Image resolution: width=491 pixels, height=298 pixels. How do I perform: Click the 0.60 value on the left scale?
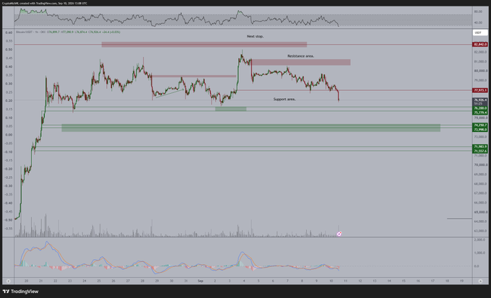click(9, 32)
